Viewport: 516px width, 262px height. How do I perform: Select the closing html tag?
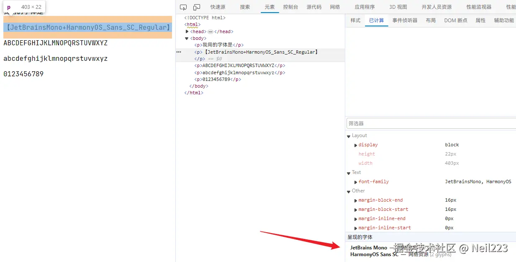[194, 93]
